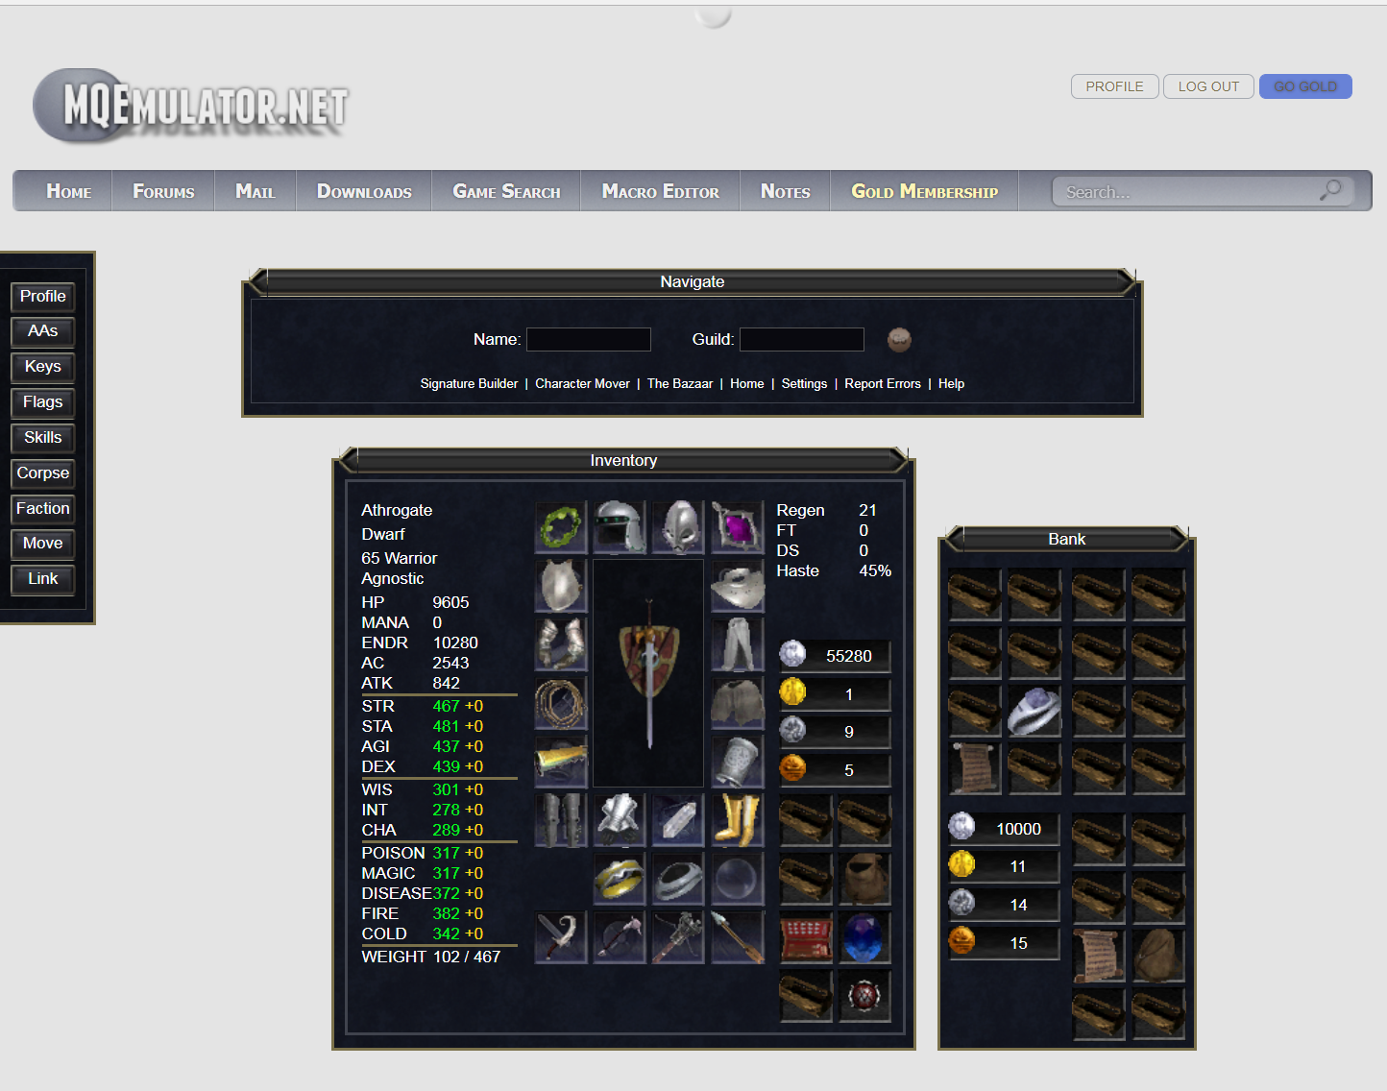Viewport: 1387px width, 1091px height.
Task: Inspect the round red emblem inventory item
Action: 864,996
